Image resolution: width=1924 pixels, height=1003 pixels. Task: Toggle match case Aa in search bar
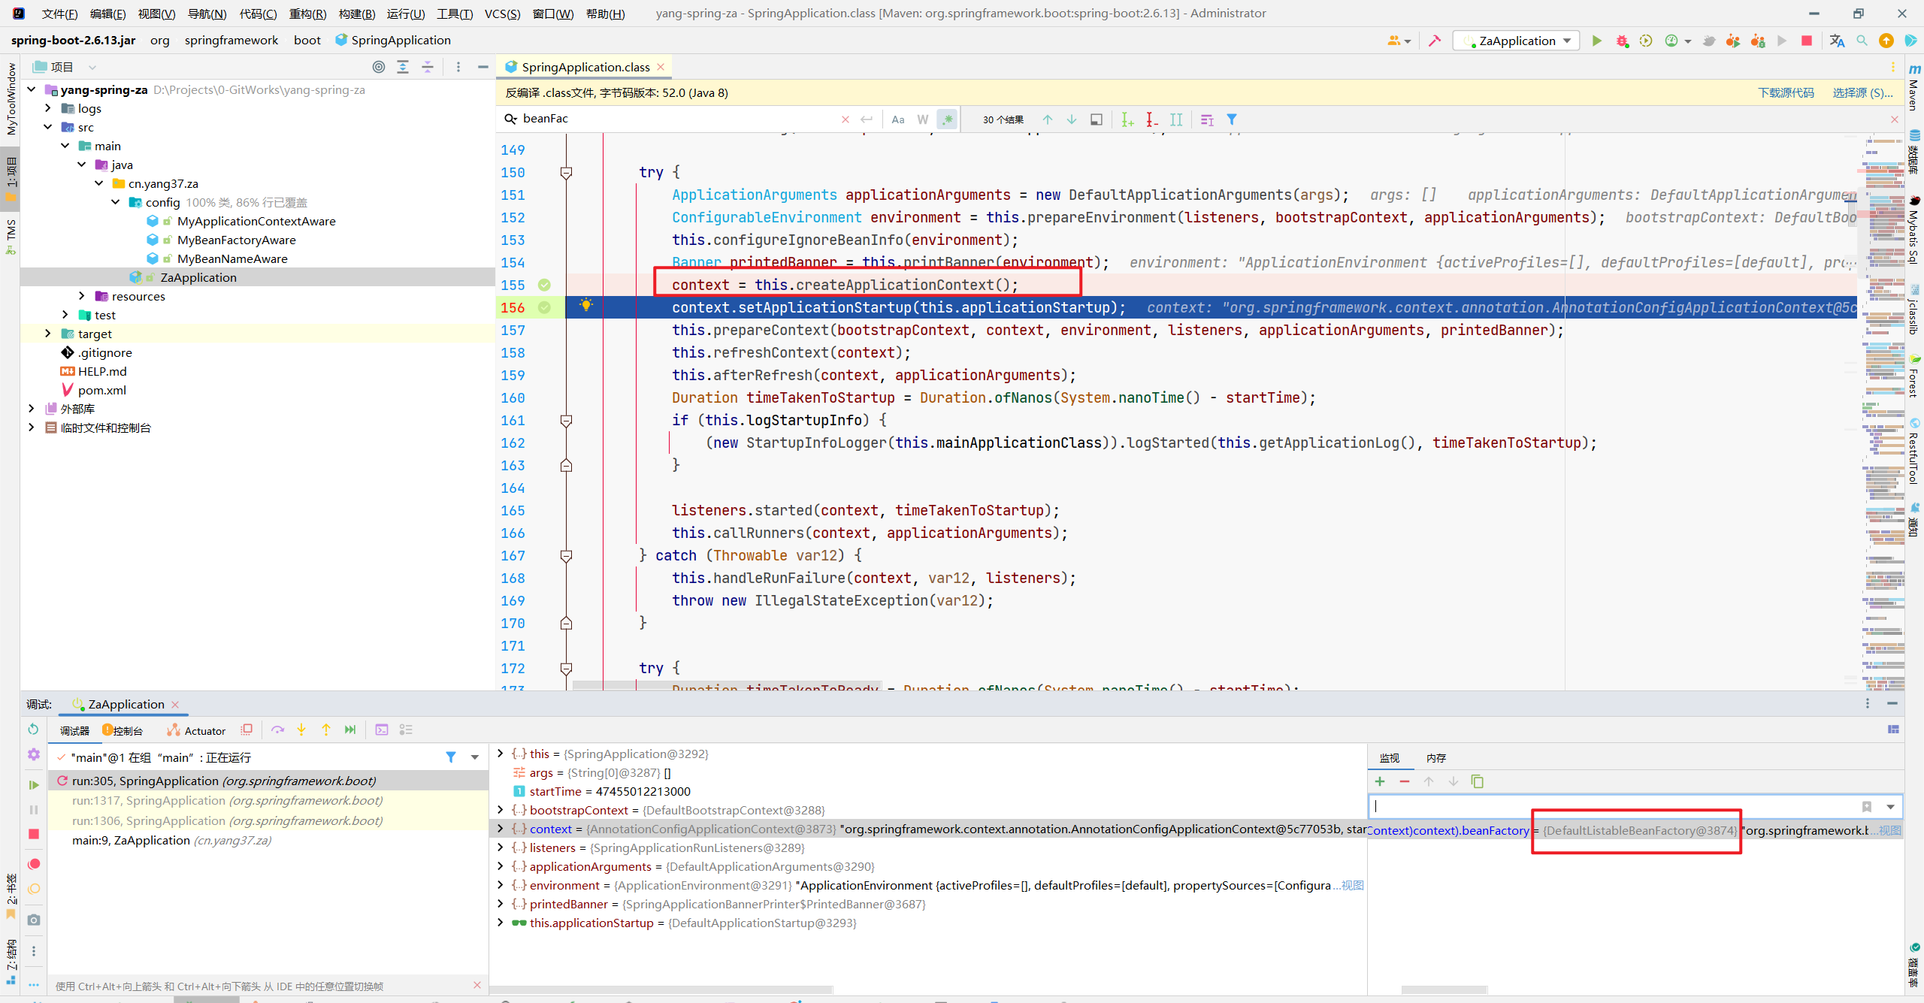pos(898,119)
